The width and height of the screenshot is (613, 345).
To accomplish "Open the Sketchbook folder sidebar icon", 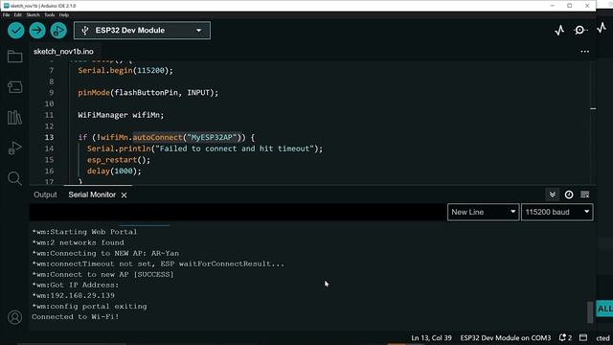I will (x=15, y=57).
